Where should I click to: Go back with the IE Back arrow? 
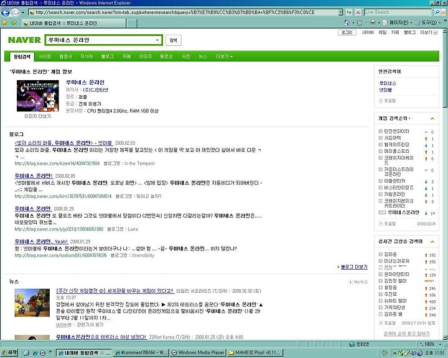5,12
